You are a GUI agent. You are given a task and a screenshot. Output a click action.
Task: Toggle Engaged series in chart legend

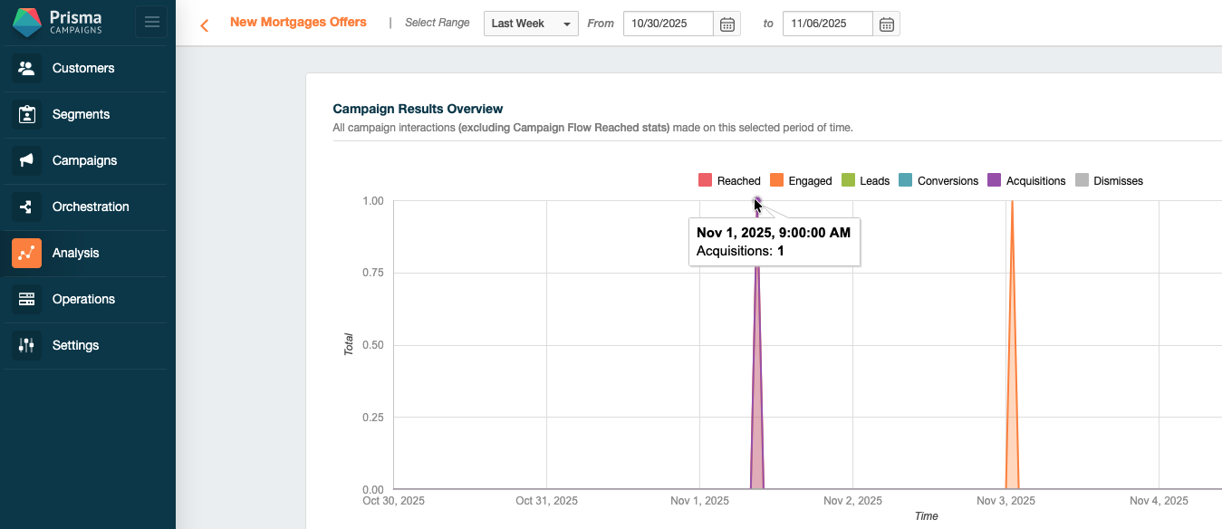800,181
